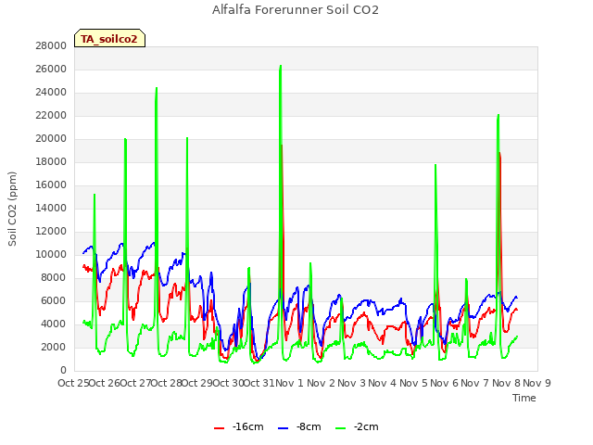
Task: Click the 0 y-axis tick label
Action: (63, 370)
